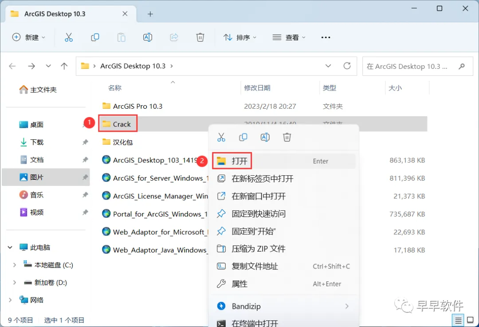
Task: Expand the 本地磁盘 (C:) node
Action: 14,265
